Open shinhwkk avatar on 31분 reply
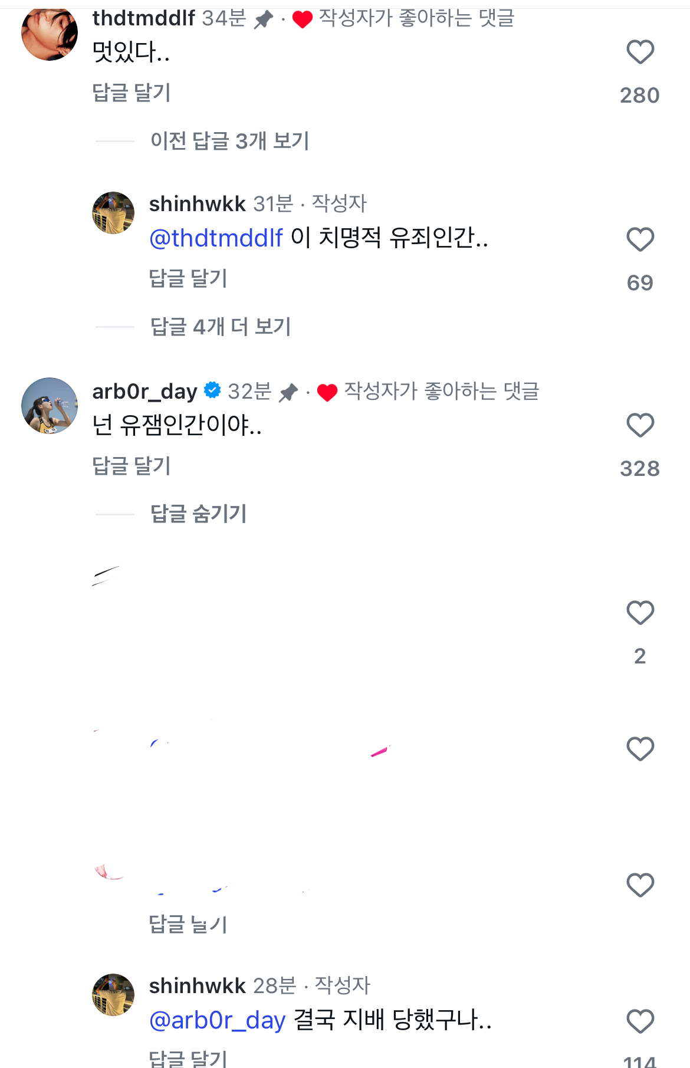 click(x=113, y=213)
